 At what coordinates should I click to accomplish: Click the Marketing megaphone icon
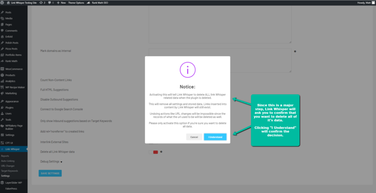[x=3, y=93]
